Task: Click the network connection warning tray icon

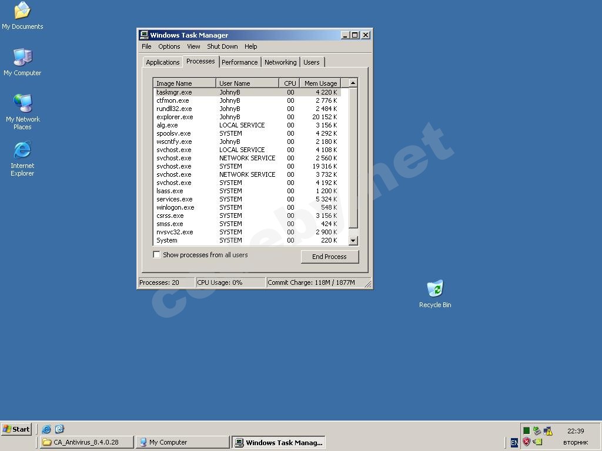Action: [548, 431]
